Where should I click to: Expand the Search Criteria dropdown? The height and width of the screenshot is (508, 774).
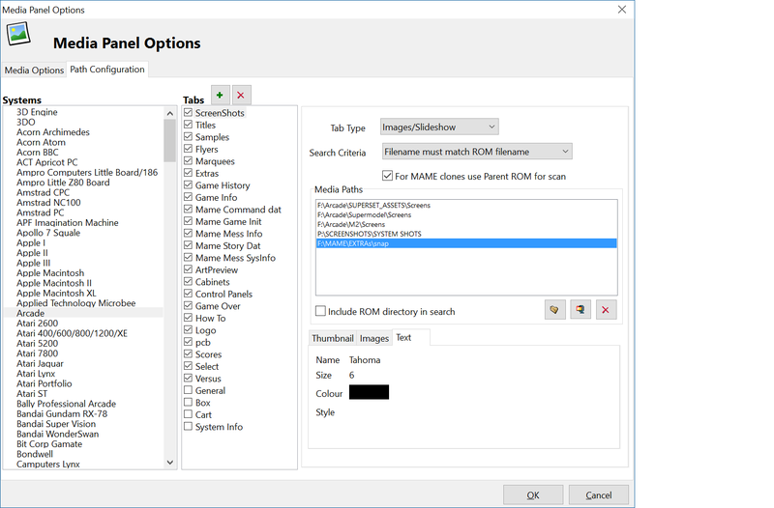tap(476, 152)
